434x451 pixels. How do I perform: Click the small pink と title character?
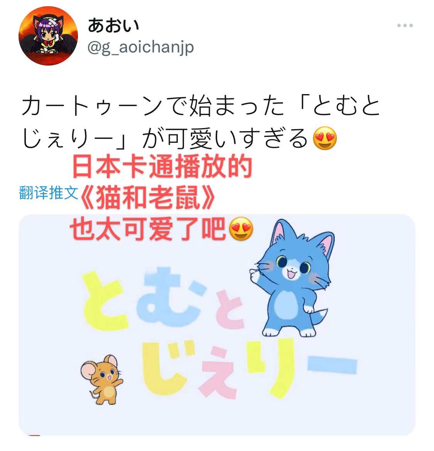[230, 310]
